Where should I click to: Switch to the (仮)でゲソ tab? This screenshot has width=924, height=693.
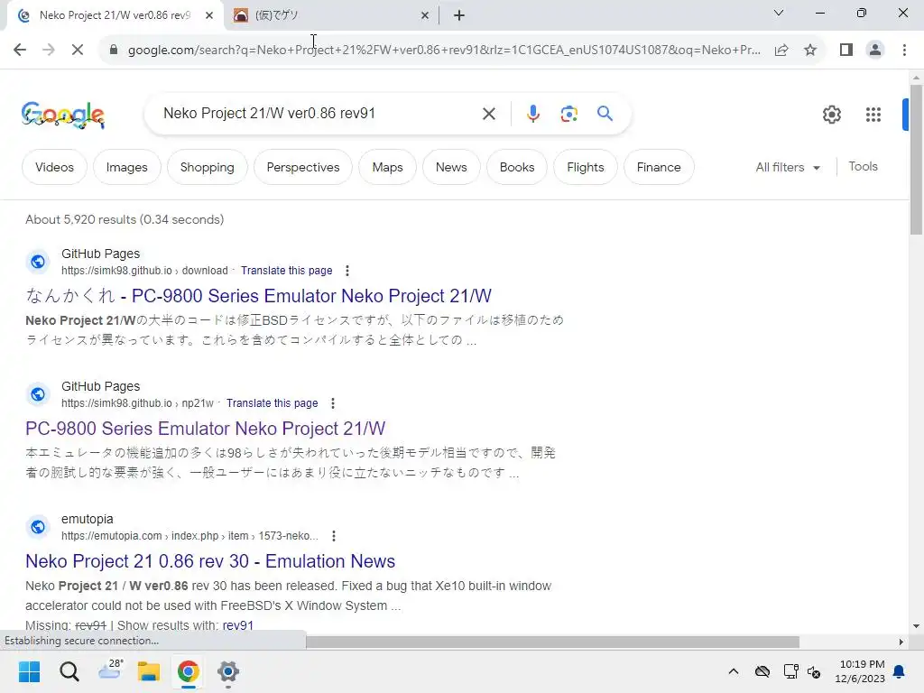point(332,15)
